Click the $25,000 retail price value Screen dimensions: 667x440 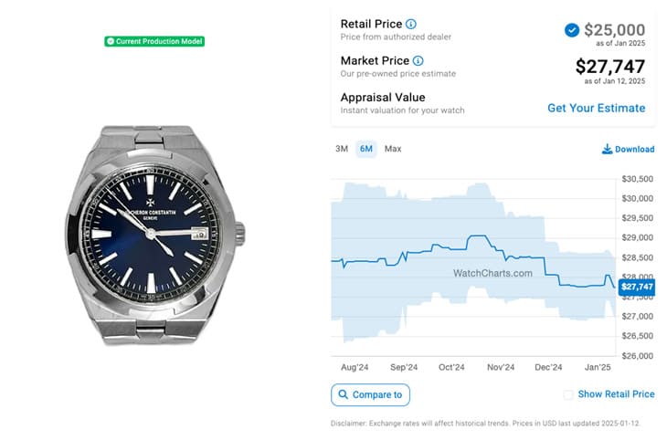(614, 30)
